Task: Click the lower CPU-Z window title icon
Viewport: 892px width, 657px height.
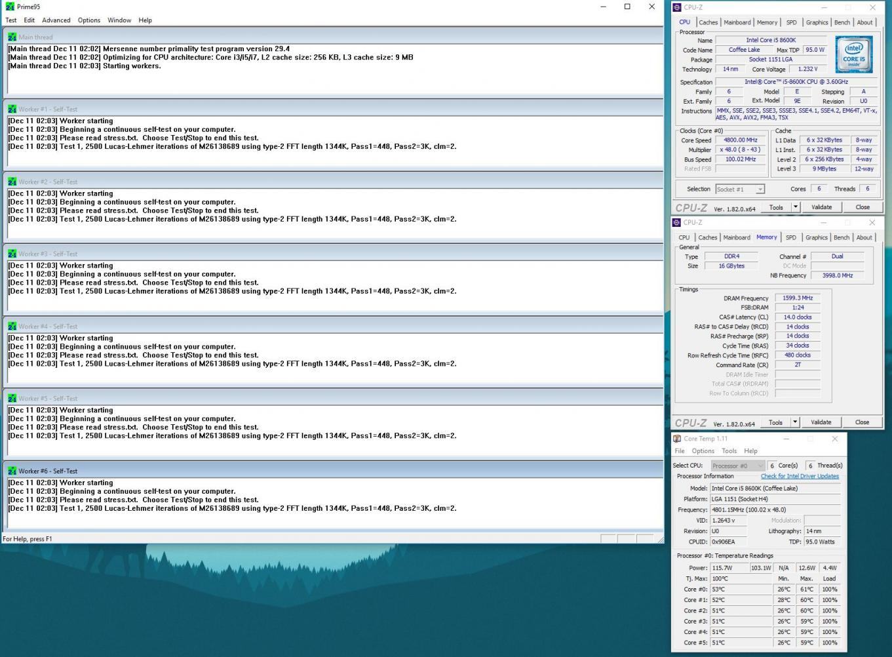Action: point(677,222)
